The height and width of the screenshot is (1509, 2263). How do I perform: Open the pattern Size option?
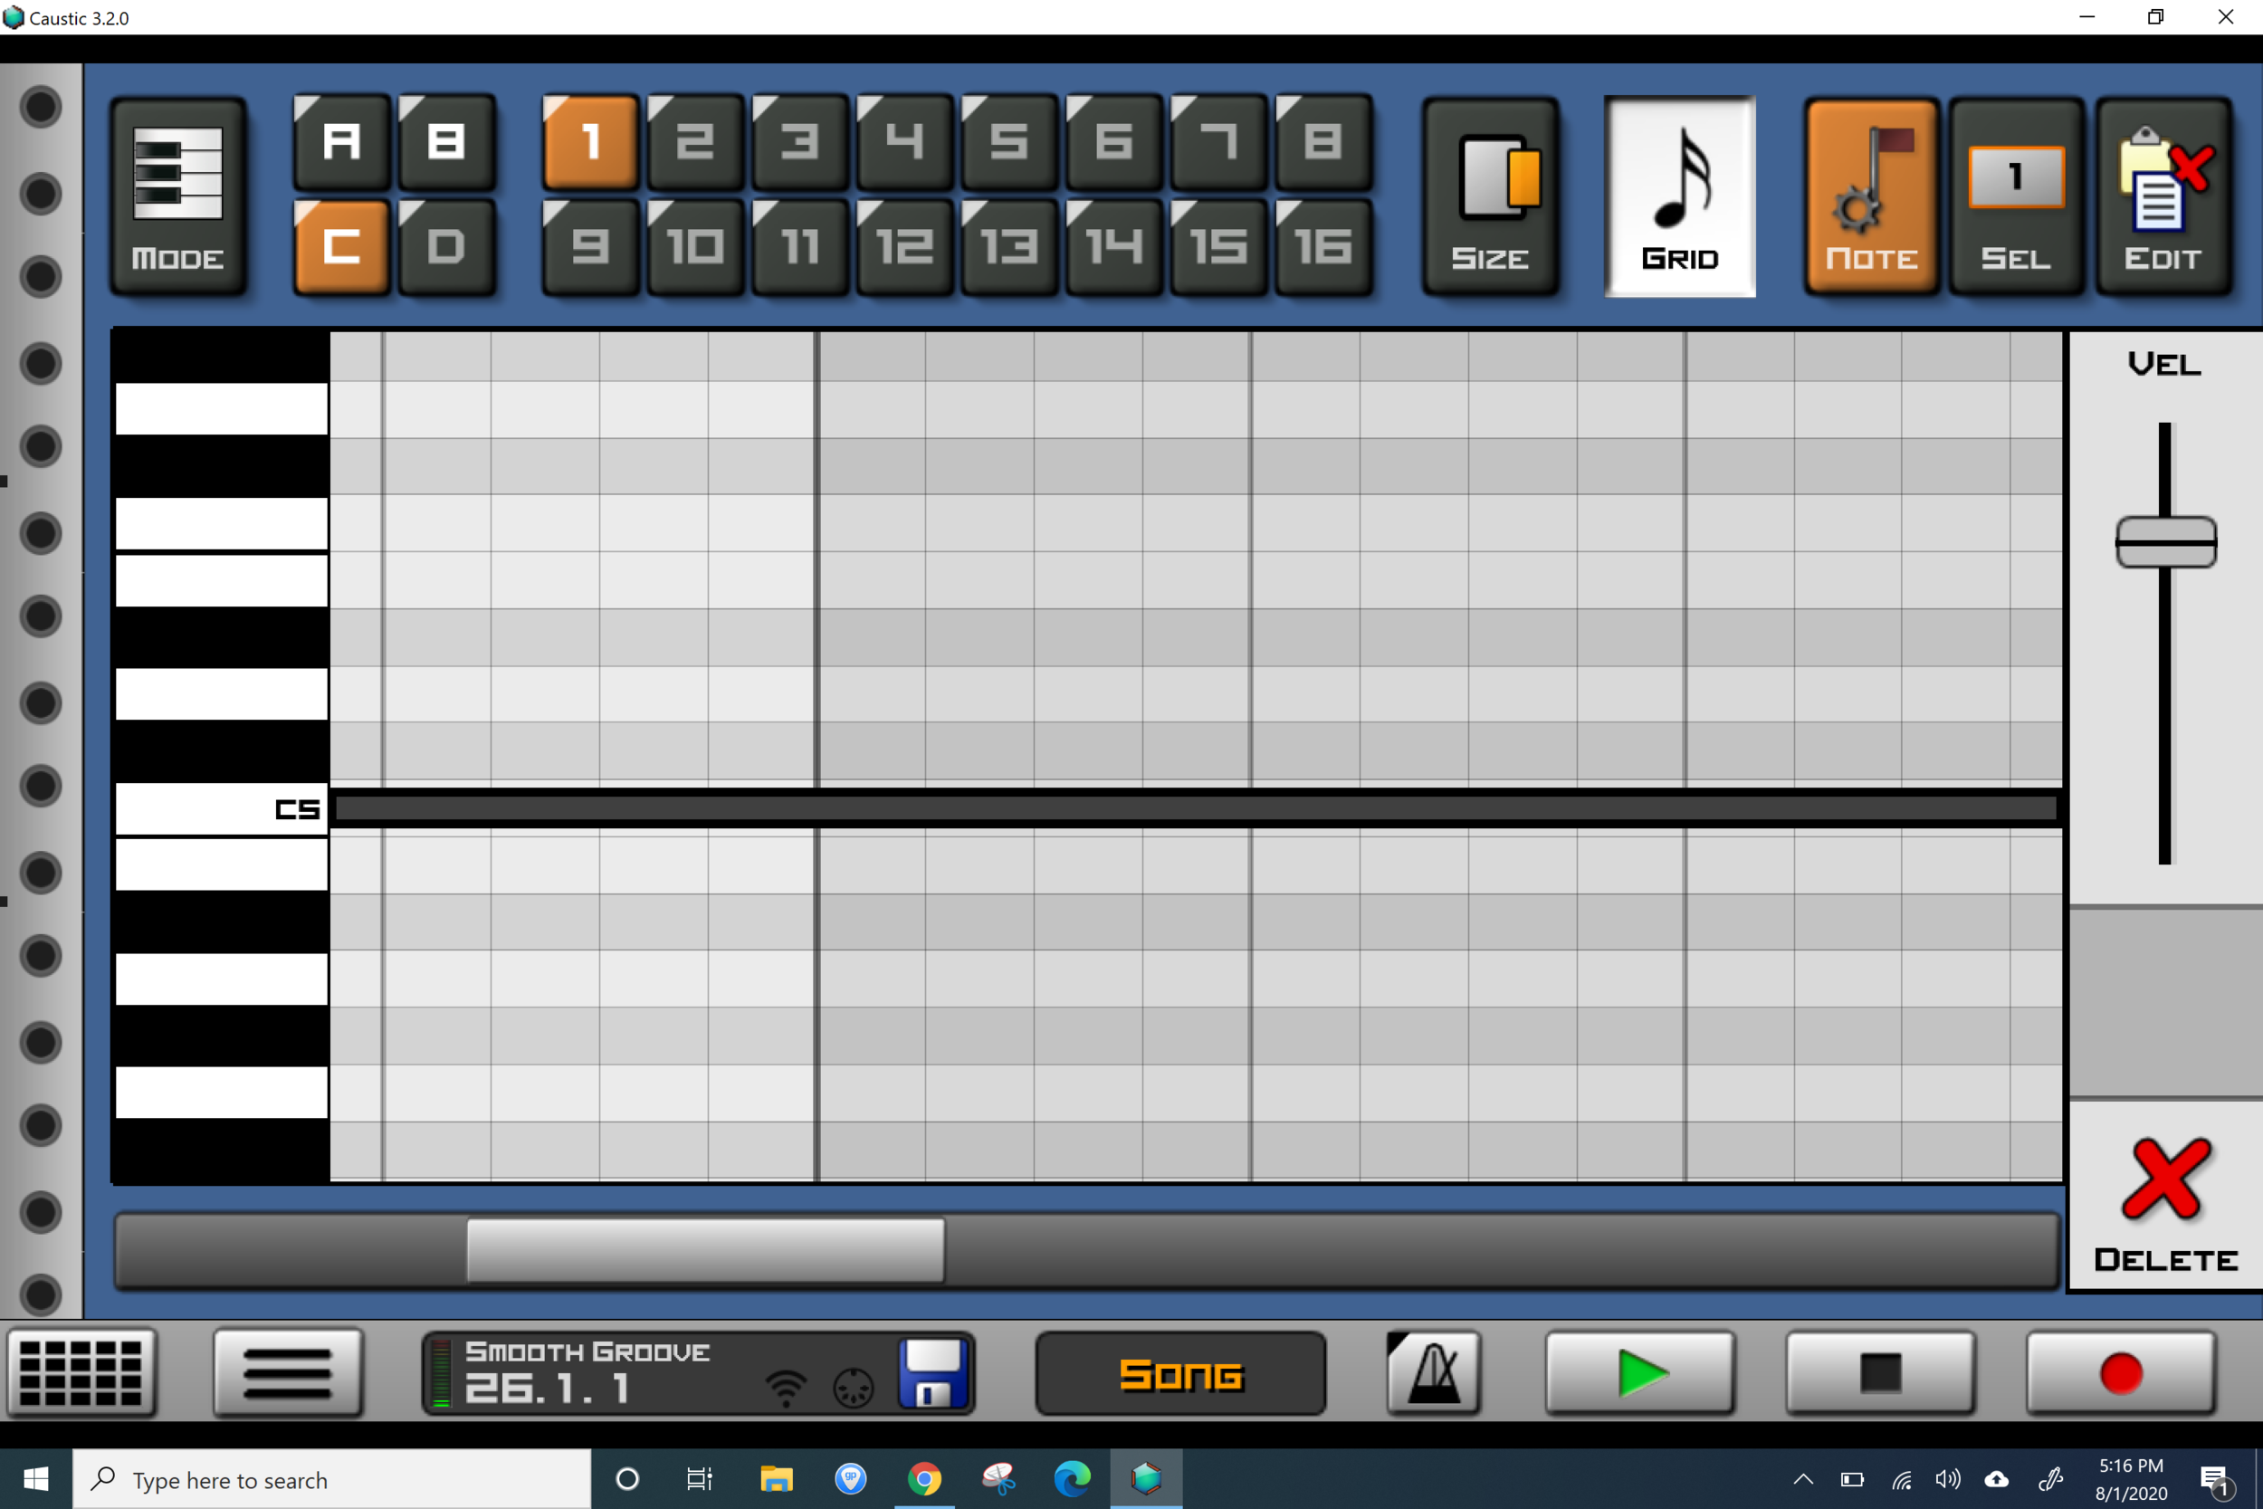click(1489, 196)
